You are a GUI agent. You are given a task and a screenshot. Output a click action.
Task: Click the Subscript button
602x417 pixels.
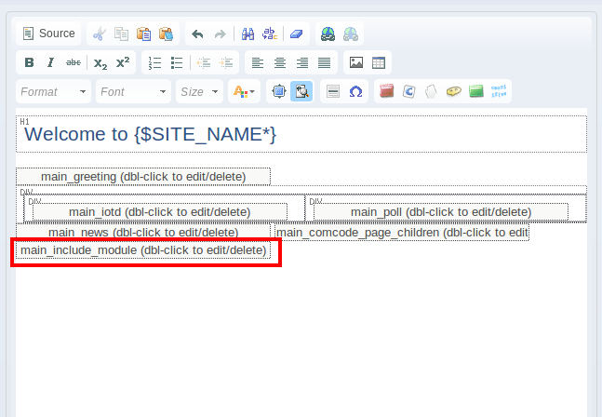tap(100, 63)
